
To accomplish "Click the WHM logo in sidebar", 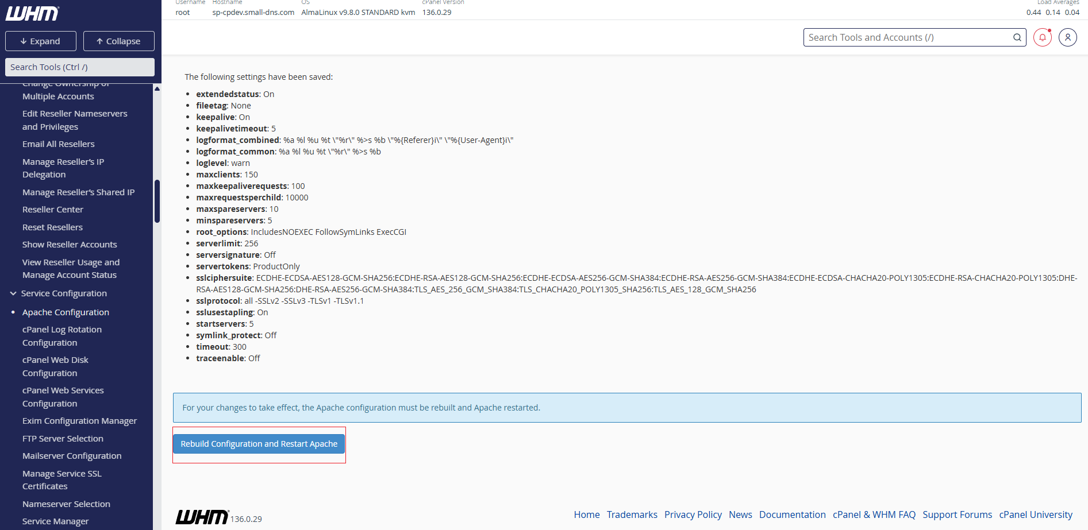I will tap(32, 14).
